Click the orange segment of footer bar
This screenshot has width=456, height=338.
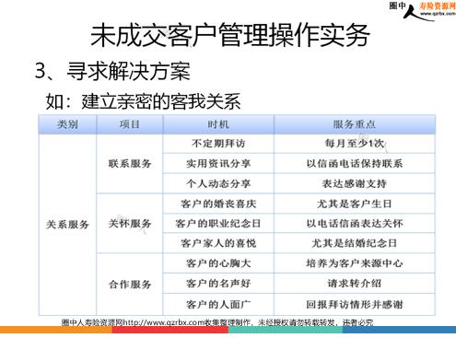[x=56, y=330]
